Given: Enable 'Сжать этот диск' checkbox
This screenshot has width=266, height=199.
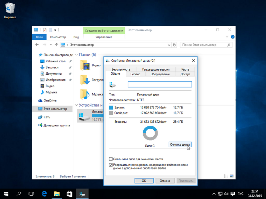Looking at the screenshot, I should click(x=111, y=159).
